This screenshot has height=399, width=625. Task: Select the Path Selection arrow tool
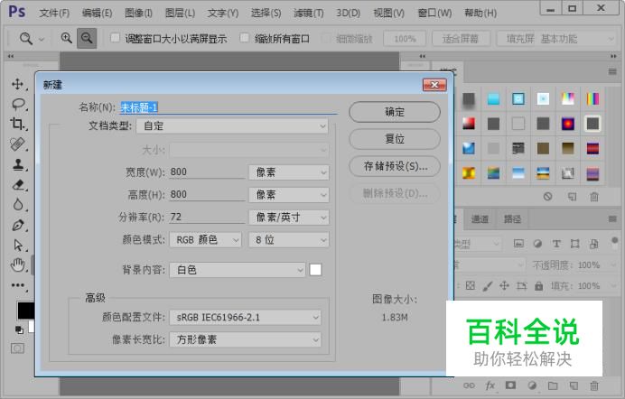point(18,245)
